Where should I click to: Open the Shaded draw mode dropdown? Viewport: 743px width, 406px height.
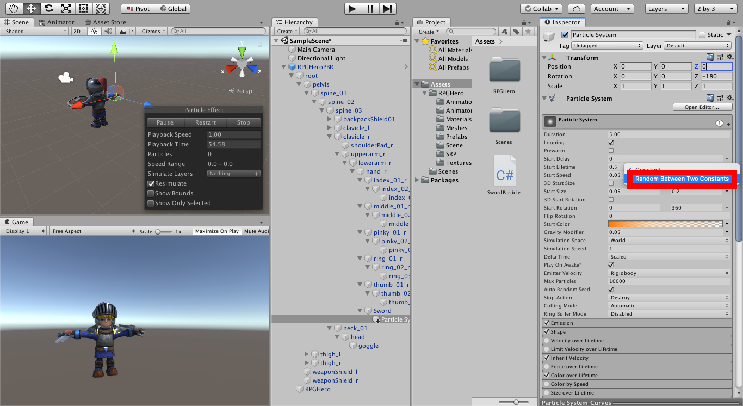pos(35,31)
